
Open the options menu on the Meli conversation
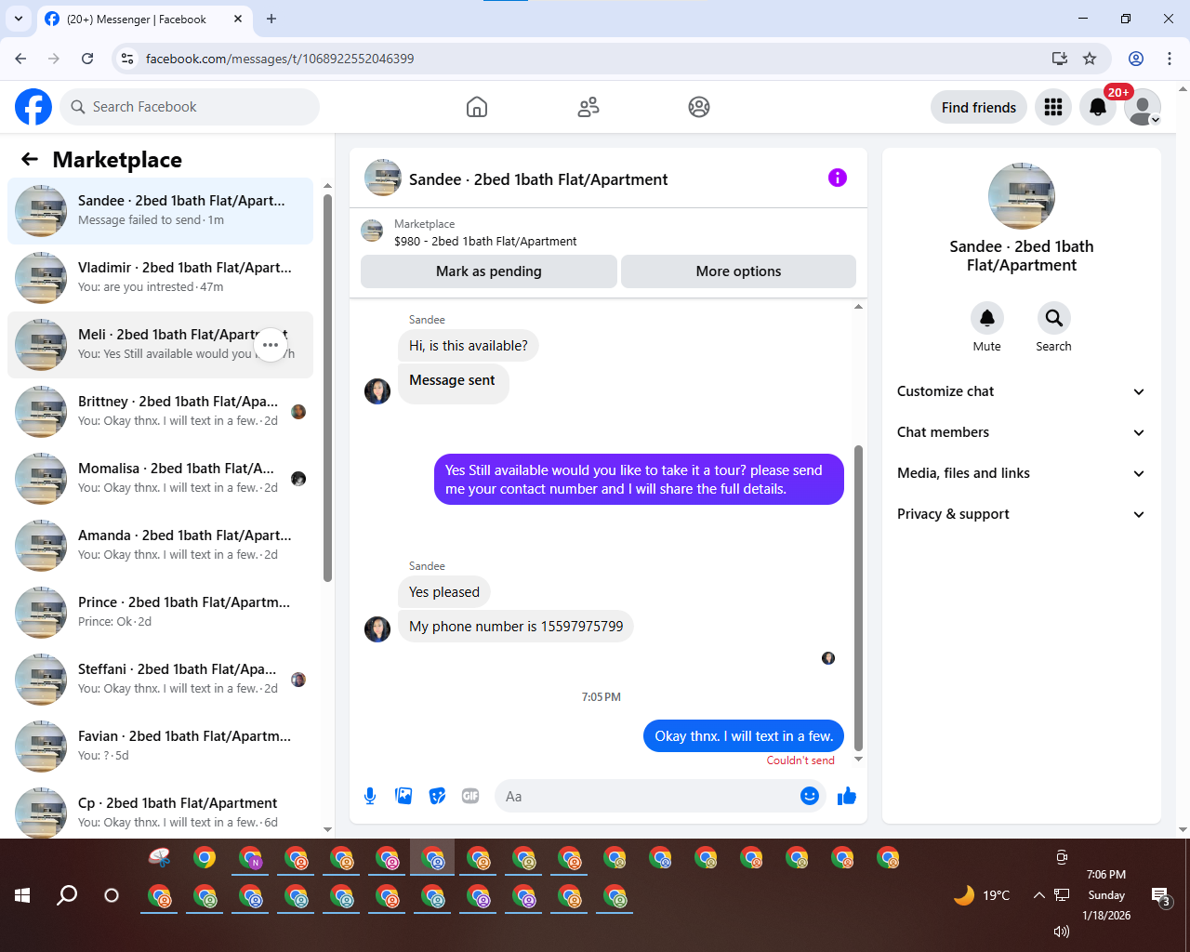point(271,345)
